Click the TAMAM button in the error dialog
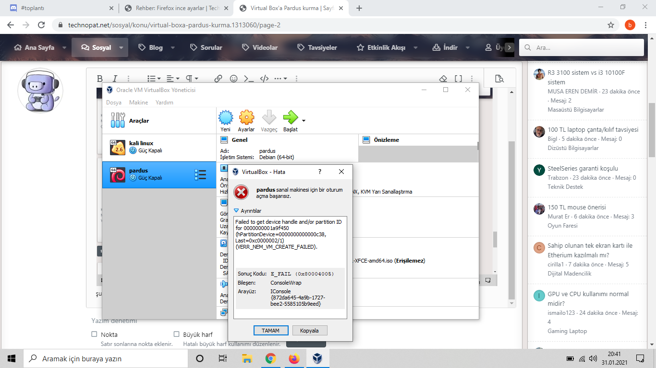656x368 pixels. (x=270, y=331)
